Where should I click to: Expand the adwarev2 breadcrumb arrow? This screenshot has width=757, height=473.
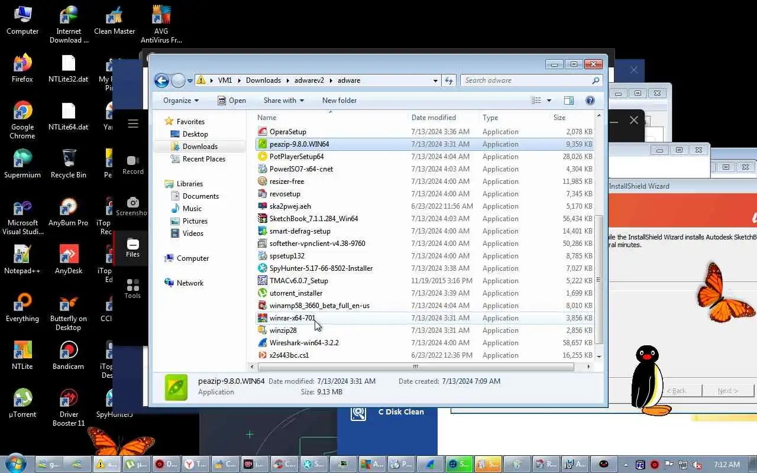pos(332,80)
